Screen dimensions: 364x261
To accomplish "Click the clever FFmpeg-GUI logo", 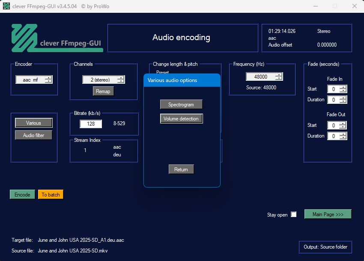I will (57, 38).
